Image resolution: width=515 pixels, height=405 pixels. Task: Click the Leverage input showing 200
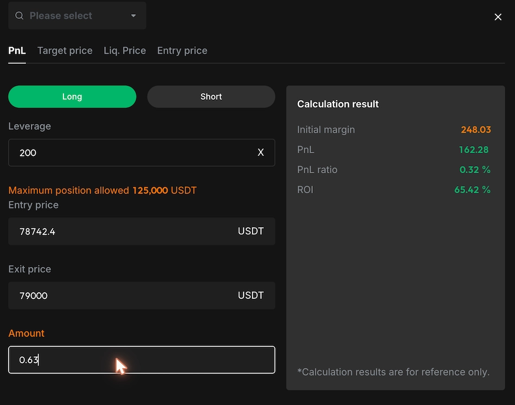(141, 153)
